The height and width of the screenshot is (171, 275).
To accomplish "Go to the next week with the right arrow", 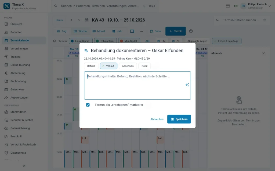I will [x=79, y=20].
